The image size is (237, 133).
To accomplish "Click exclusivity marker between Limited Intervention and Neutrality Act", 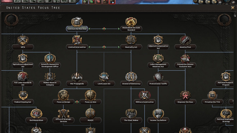I will pos(104,47).
